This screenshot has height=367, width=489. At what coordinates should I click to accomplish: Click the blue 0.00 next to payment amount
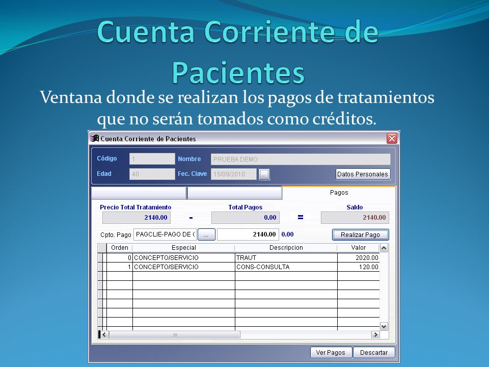pos(287,234)
